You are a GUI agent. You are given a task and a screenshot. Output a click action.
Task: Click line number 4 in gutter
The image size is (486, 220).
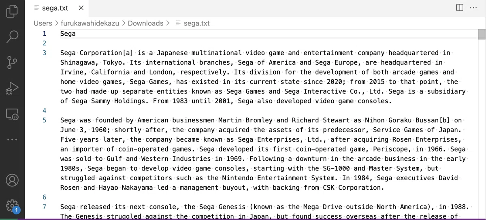(44, 111)
